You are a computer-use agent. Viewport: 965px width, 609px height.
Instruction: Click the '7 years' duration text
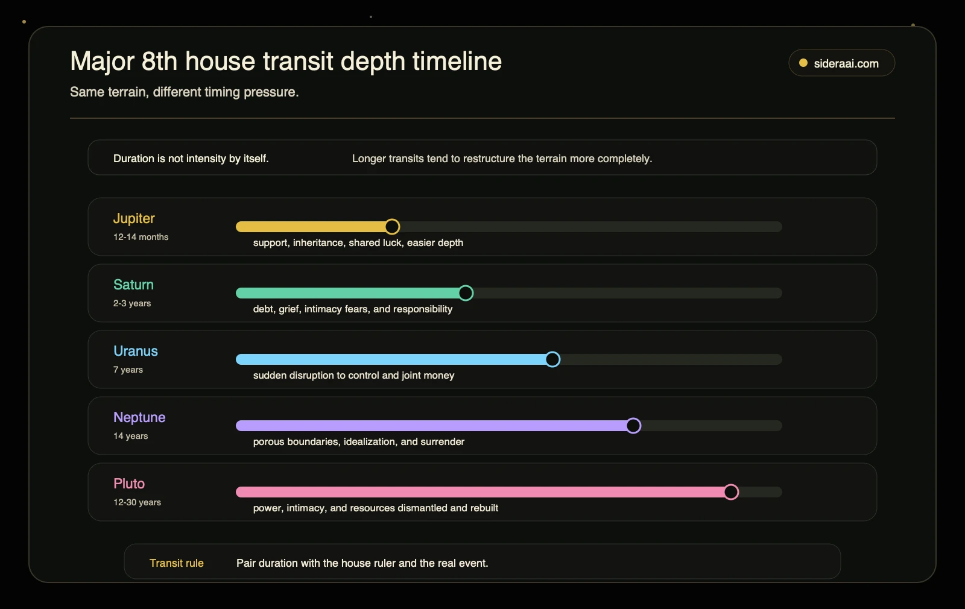128,370
